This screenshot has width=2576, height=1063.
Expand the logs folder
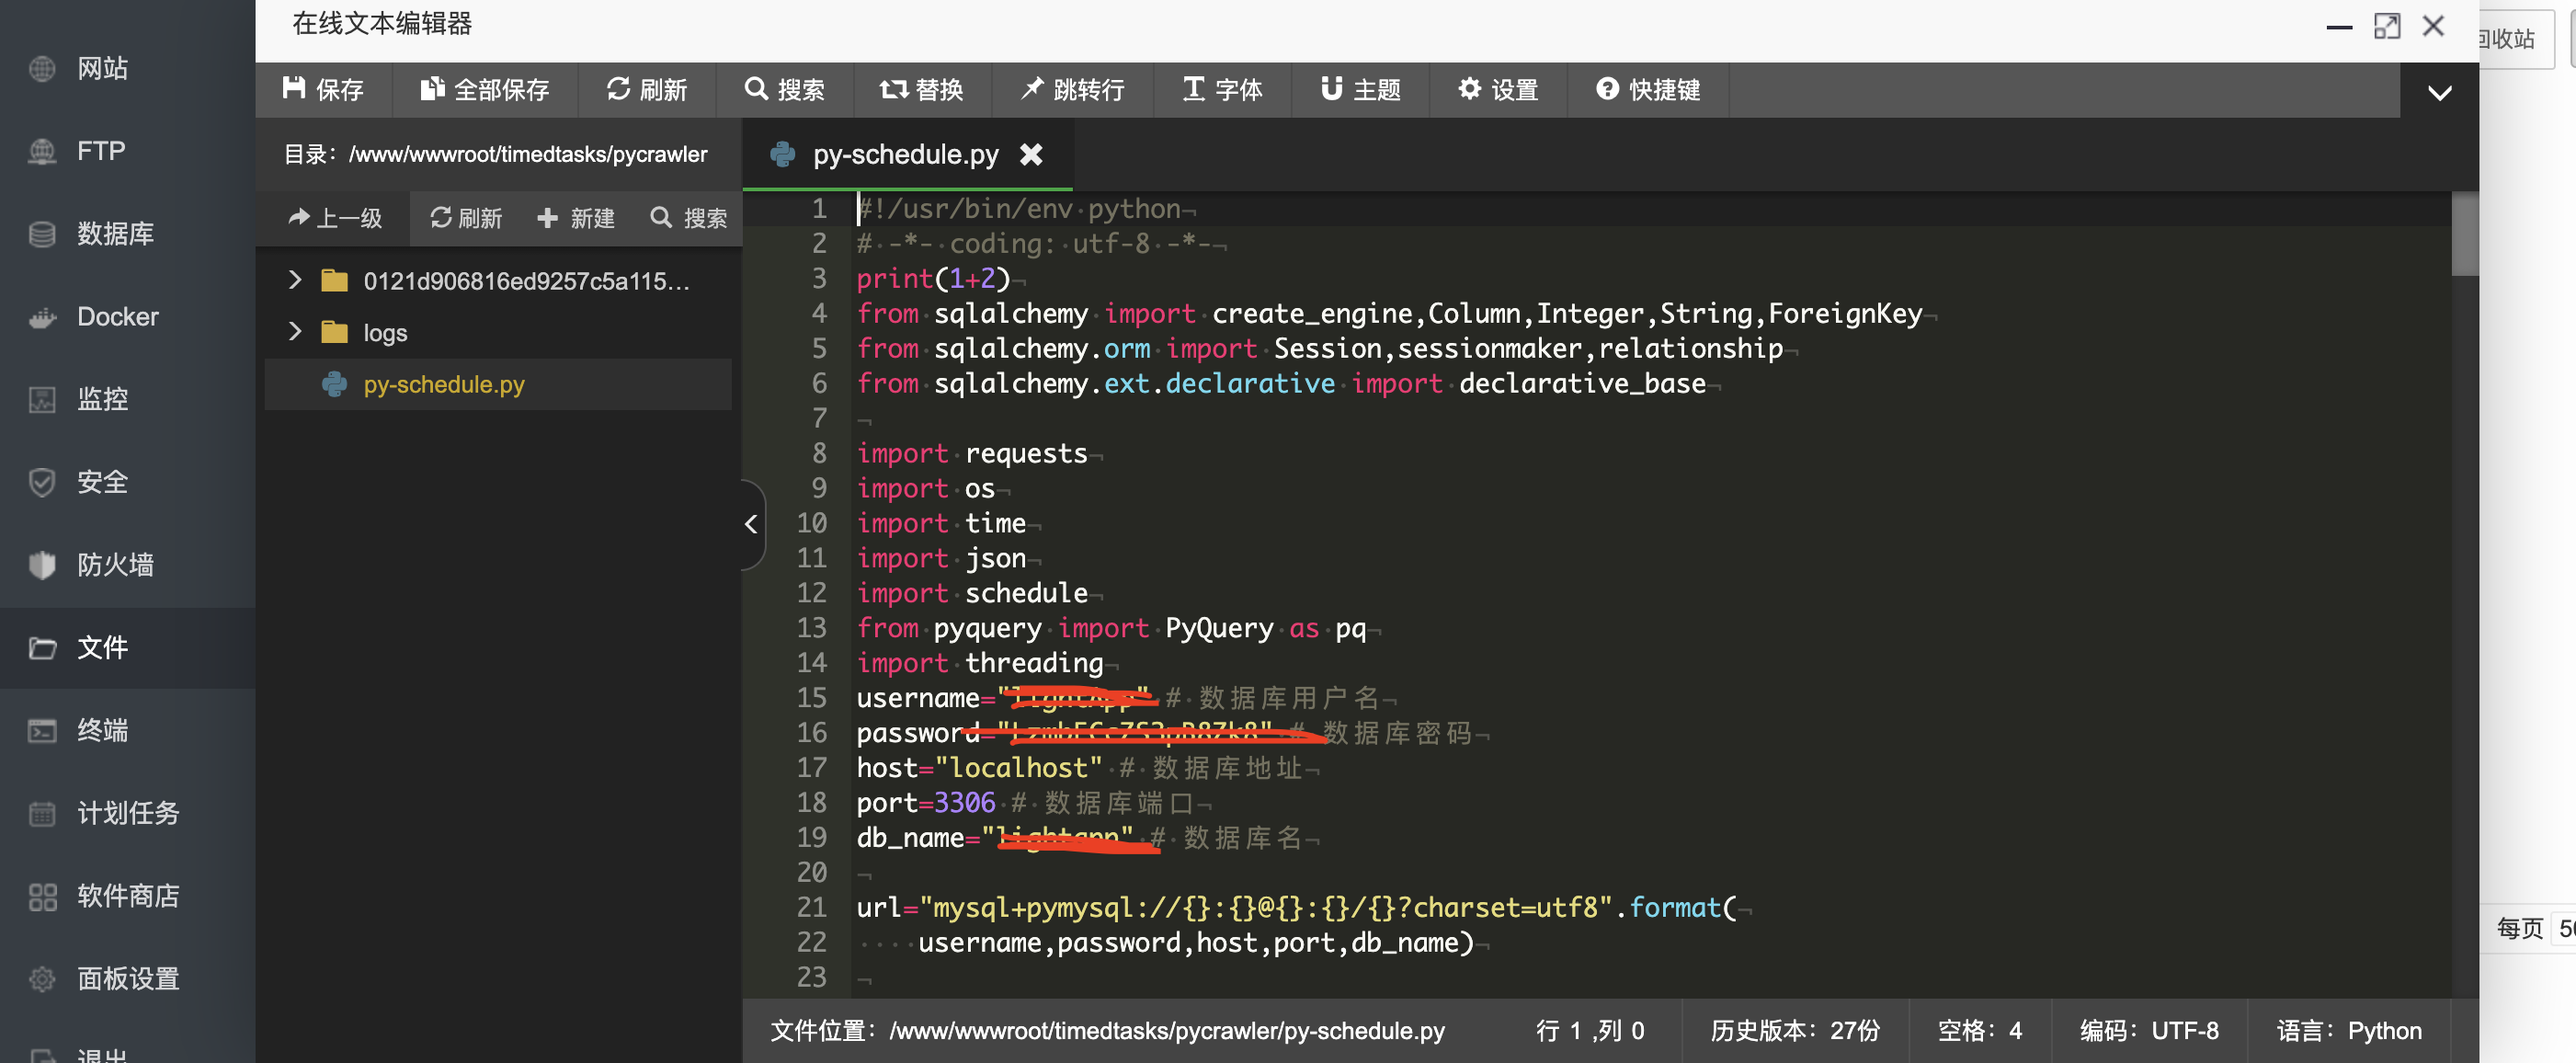coord(294,331)
